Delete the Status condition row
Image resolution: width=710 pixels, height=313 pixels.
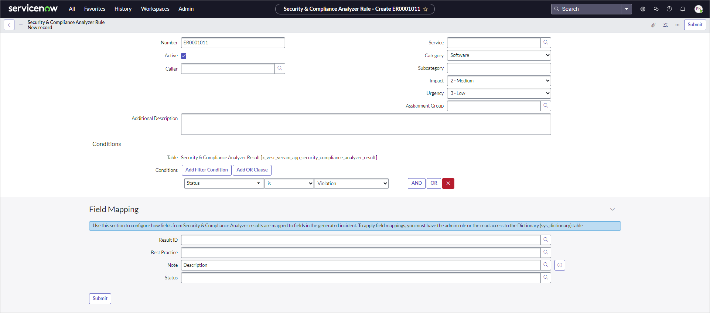tap(448, 183)
